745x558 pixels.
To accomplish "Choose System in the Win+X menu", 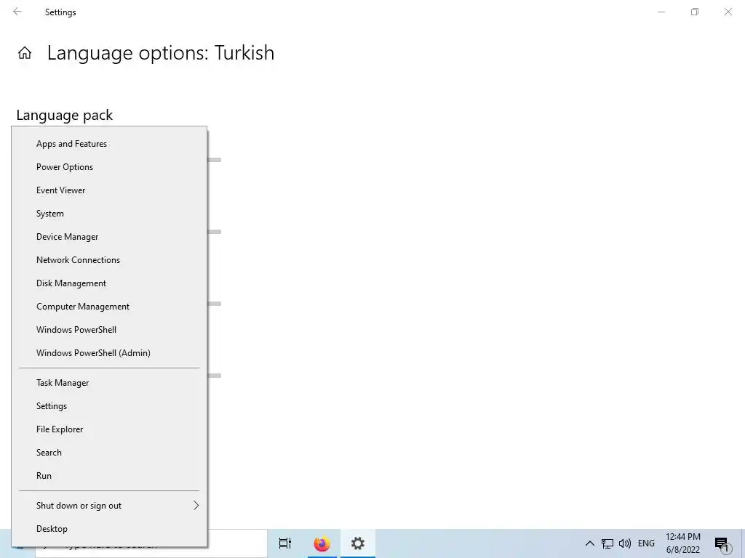I will [x=109, y=214].
